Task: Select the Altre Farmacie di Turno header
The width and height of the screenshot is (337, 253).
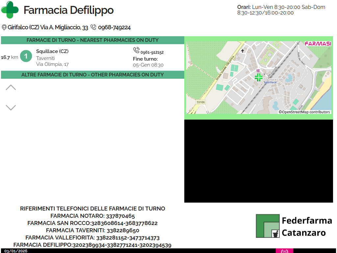Action: pyautogui.click(x=92, y=75)
